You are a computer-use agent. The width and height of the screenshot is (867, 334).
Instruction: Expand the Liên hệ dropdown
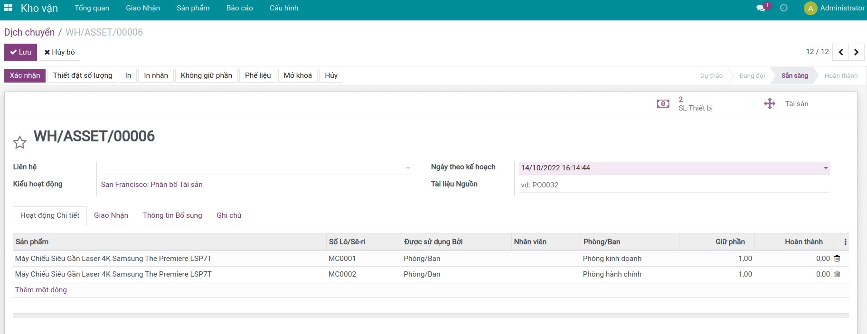[408, 168]
